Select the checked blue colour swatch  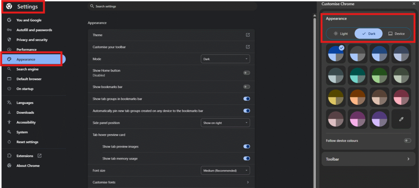336,53
